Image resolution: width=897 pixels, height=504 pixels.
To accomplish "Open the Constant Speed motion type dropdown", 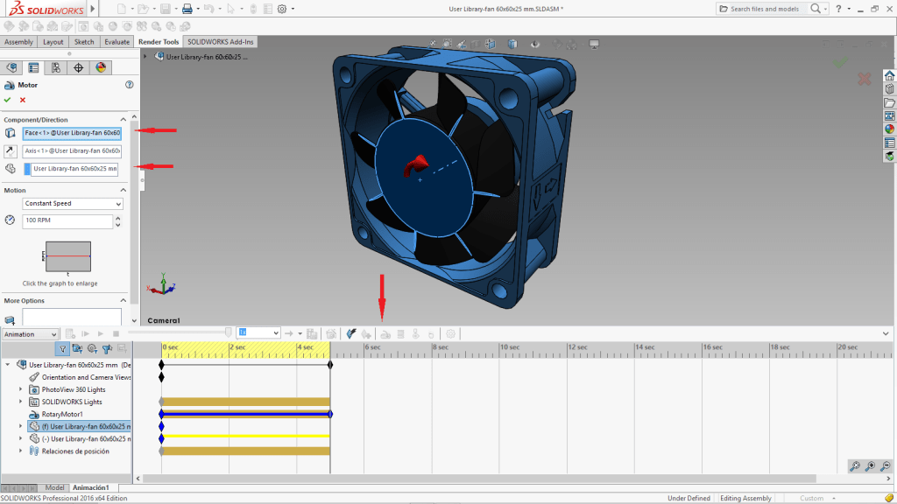I will click(73, 203).
